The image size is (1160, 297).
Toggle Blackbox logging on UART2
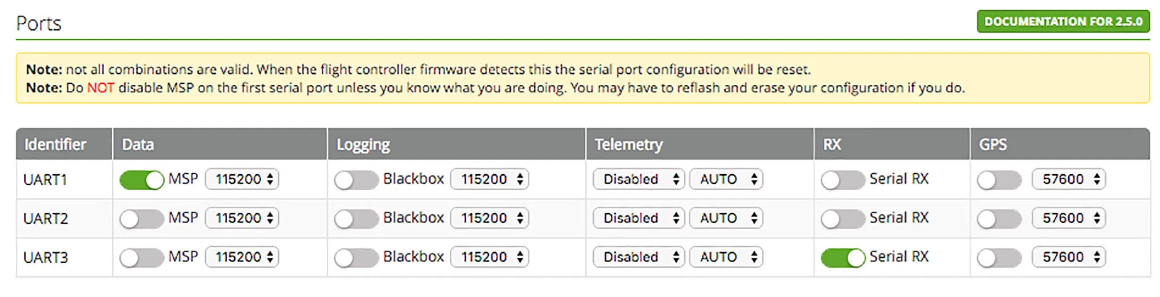(x=356, y=219)
